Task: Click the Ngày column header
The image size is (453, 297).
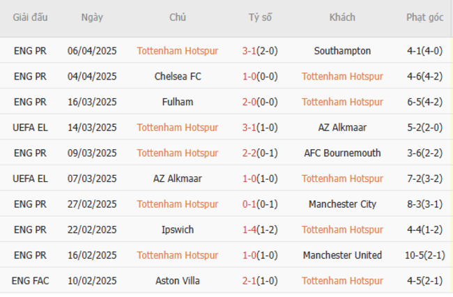Action: click(x=92, y=17)
